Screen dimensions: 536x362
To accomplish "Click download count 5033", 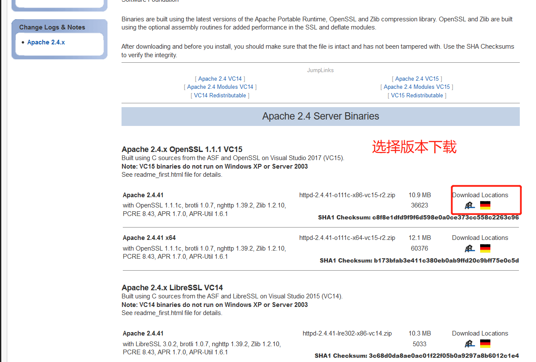I will click(x=420, y=344).
